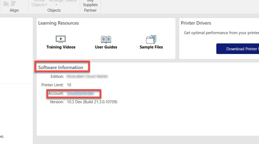Click the second align icon with stacked bars
The height and width of the screenshot is (144, 259).
point(13,3)
